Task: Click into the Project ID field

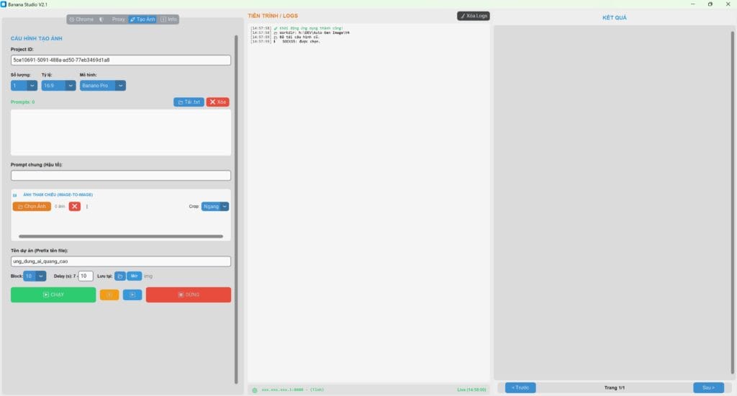Action: click(120, 60)
